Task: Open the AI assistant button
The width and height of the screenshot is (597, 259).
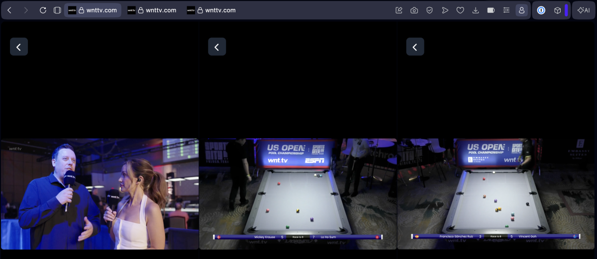Action: (x=584, y=10)
